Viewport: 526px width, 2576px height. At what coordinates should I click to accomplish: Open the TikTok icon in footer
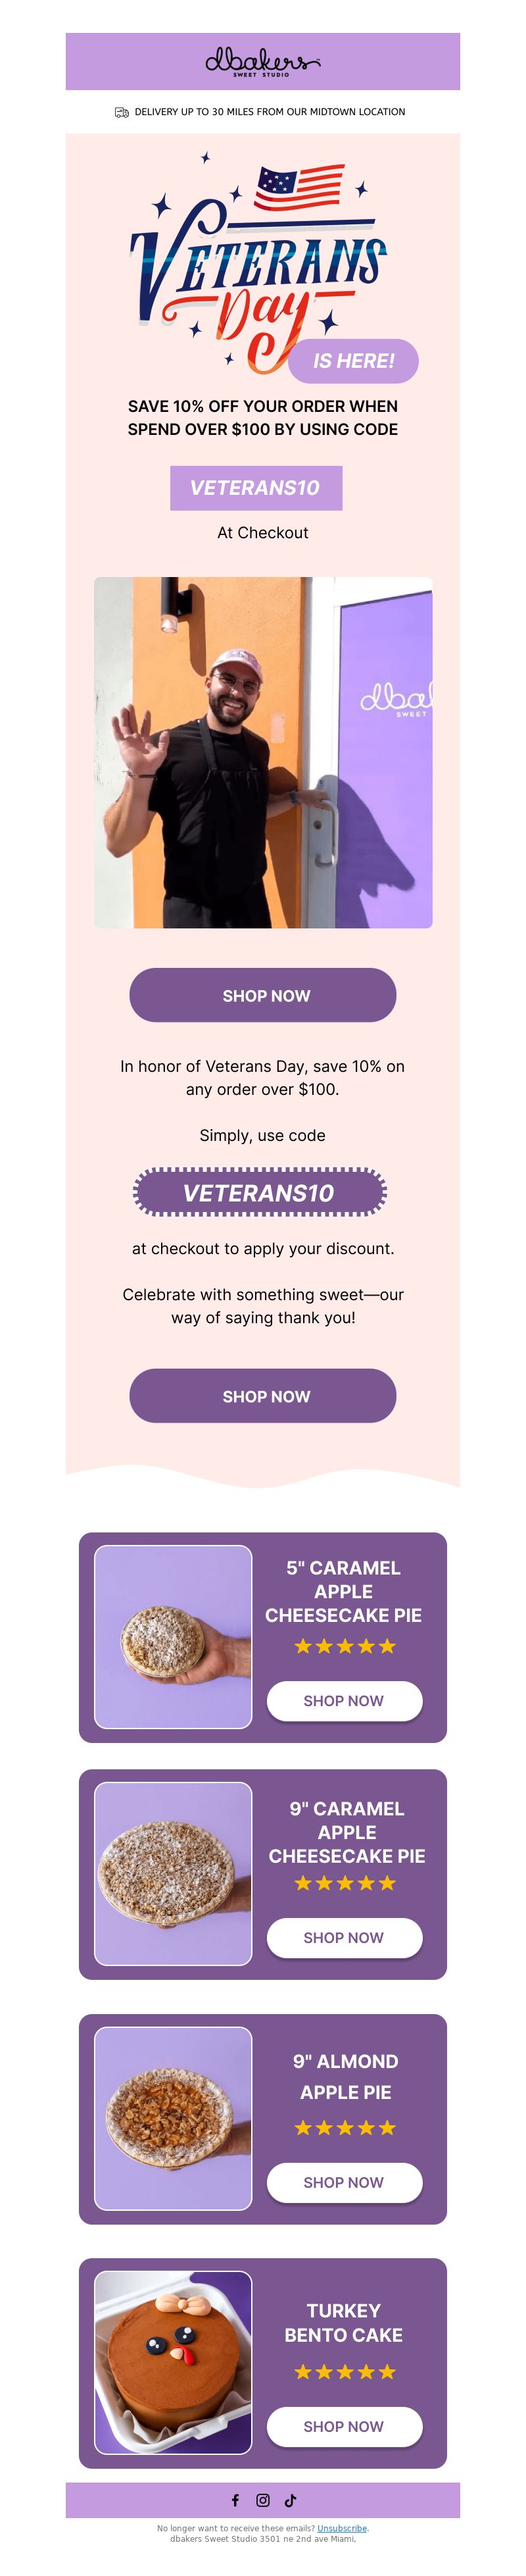[291, 2500]
